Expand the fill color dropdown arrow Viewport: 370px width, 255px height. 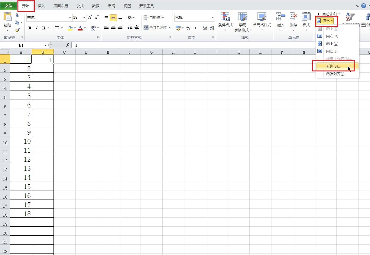pos(75,28)
